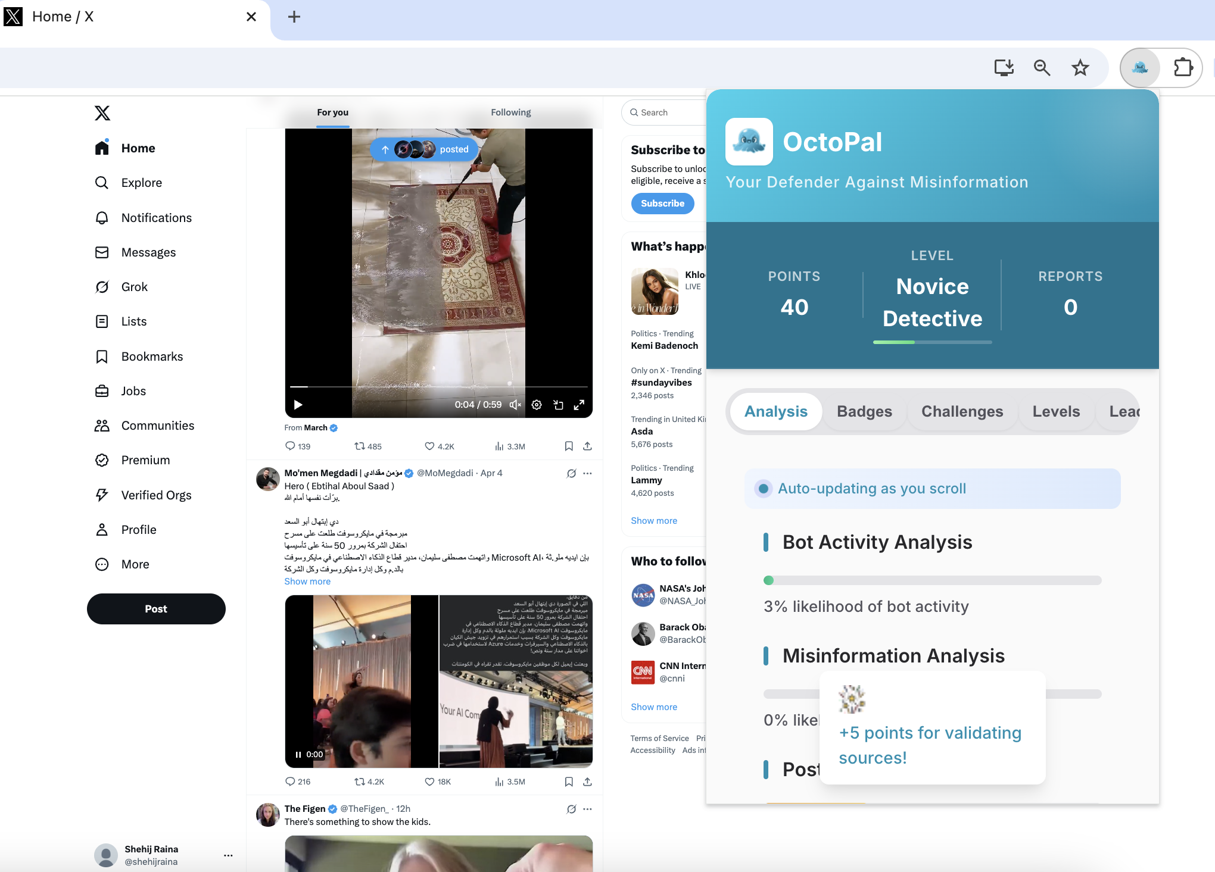Viewport: 1215px width, 872px height.
Task: Switch to the Badges tab in OctoPal
Action: (x=864, y=411)
